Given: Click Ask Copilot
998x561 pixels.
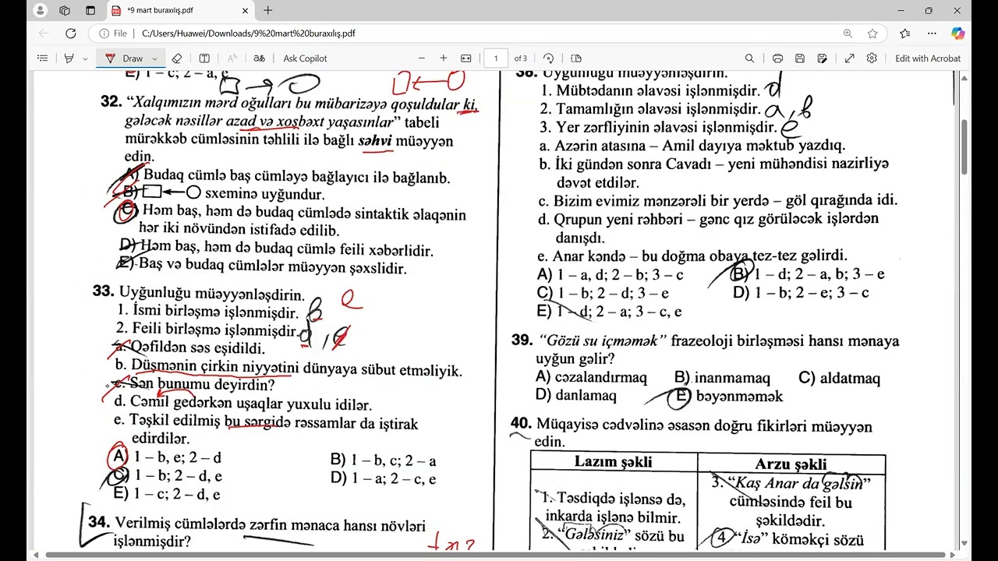Looking at the screenshot, I should tap(305, 58).
